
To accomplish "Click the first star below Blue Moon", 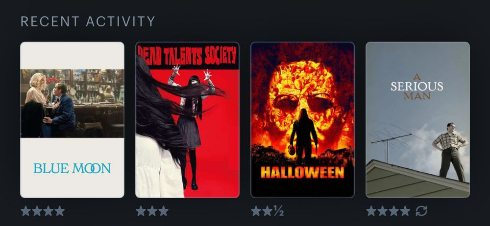I will [26, 211].
